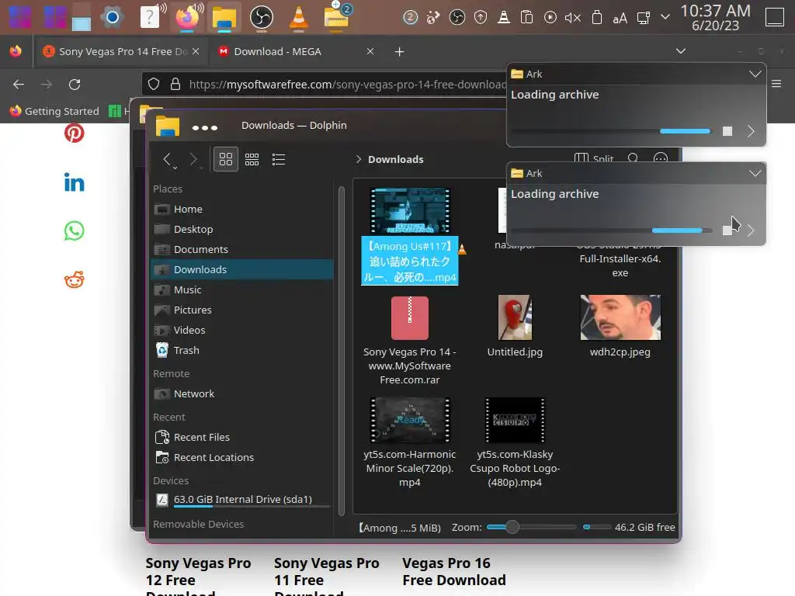Expand hidden system tray icons arrow
Viewport: 795px width, 596px height.
click(665, 17)
